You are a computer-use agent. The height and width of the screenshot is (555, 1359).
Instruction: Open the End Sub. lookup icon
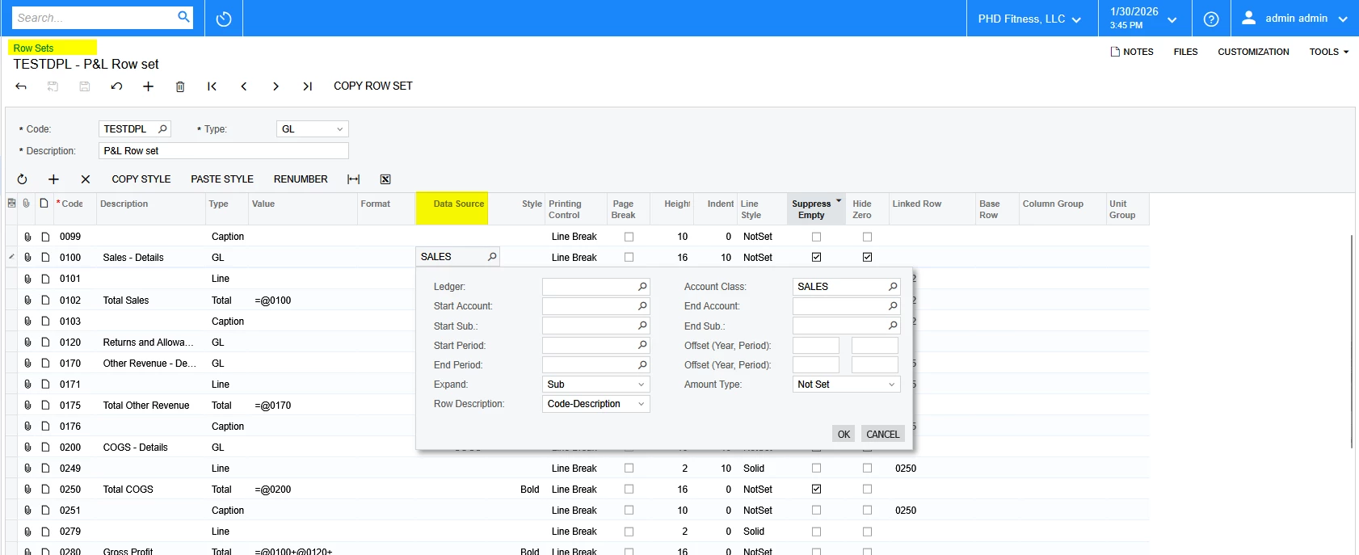(893, 326)
